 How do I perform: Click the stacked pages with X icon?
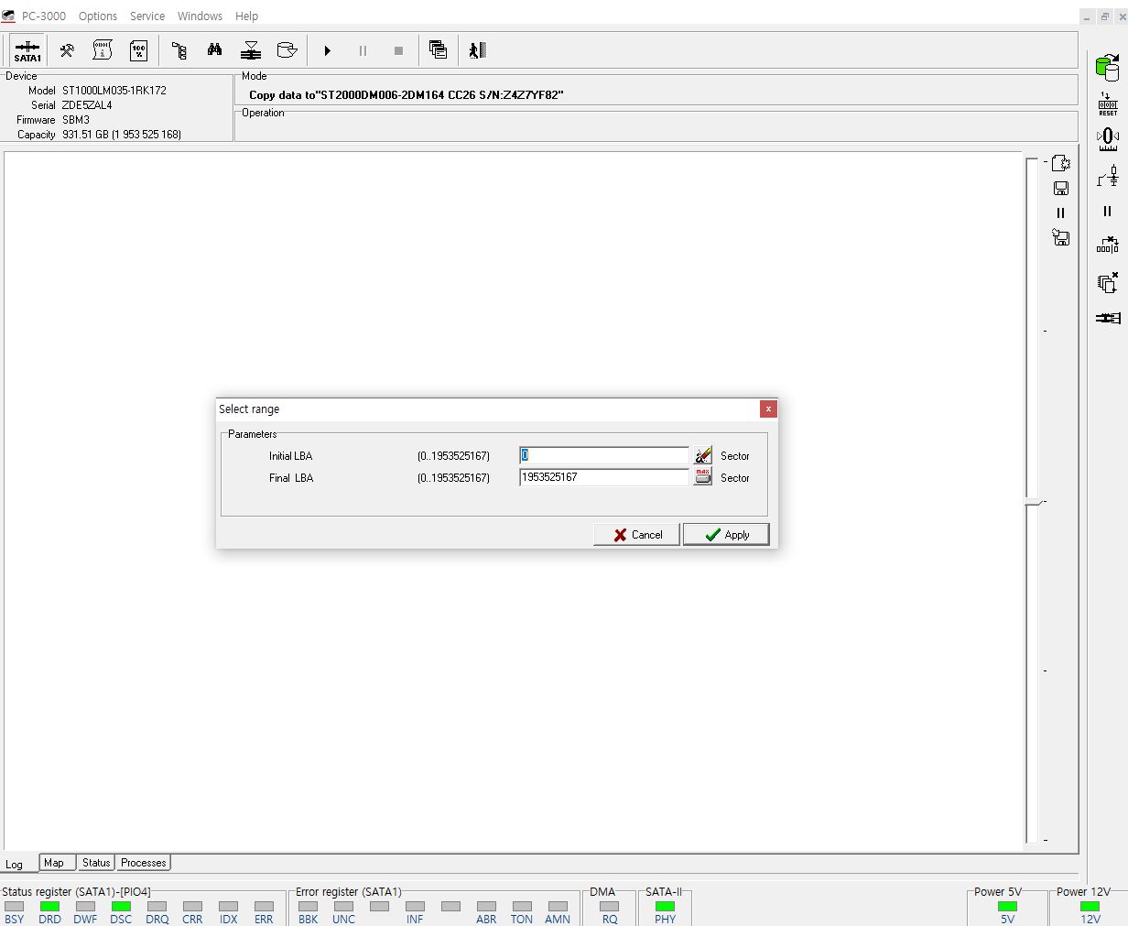tap(1108, 282)
